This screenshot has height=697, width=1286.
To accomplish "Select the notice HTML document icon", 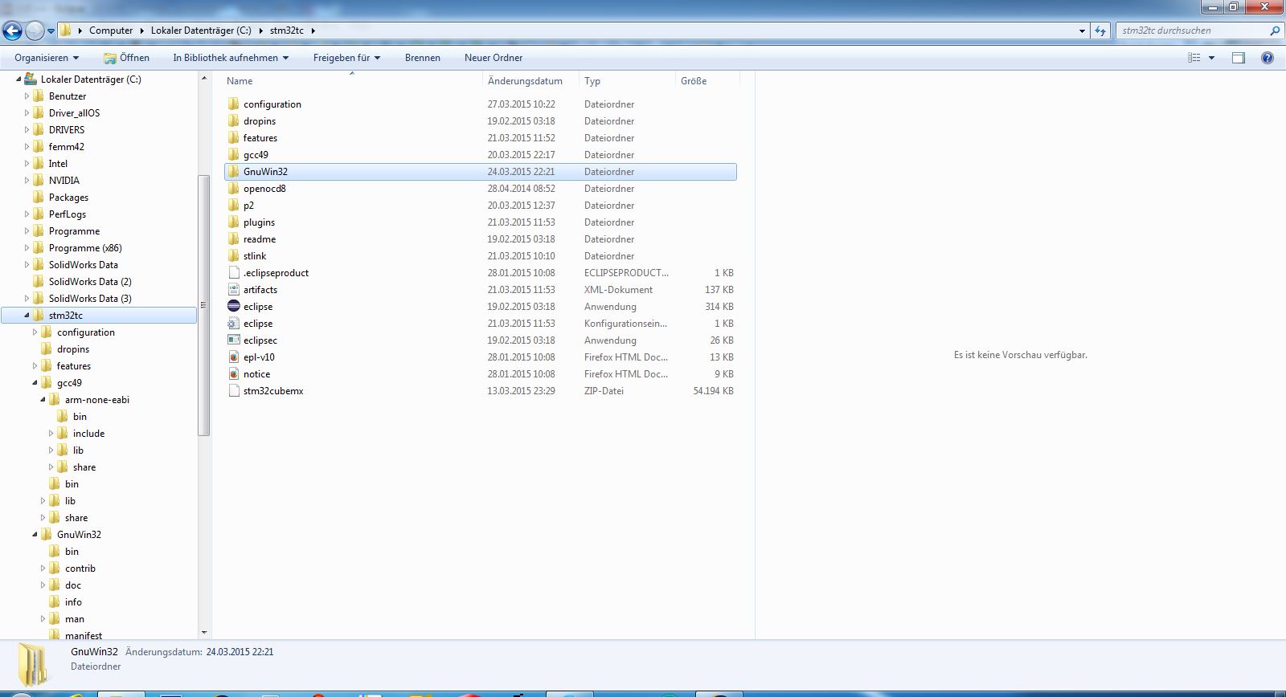I will point(234,374).
